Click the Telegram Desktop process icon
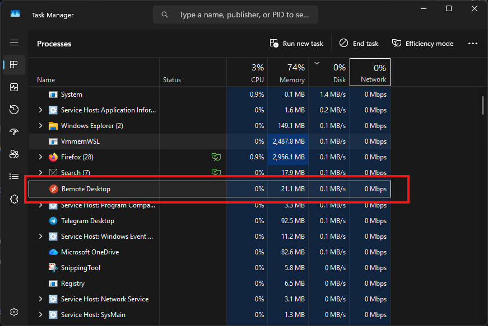This screenshot has height=326, width=488. (x=53, y=221)
